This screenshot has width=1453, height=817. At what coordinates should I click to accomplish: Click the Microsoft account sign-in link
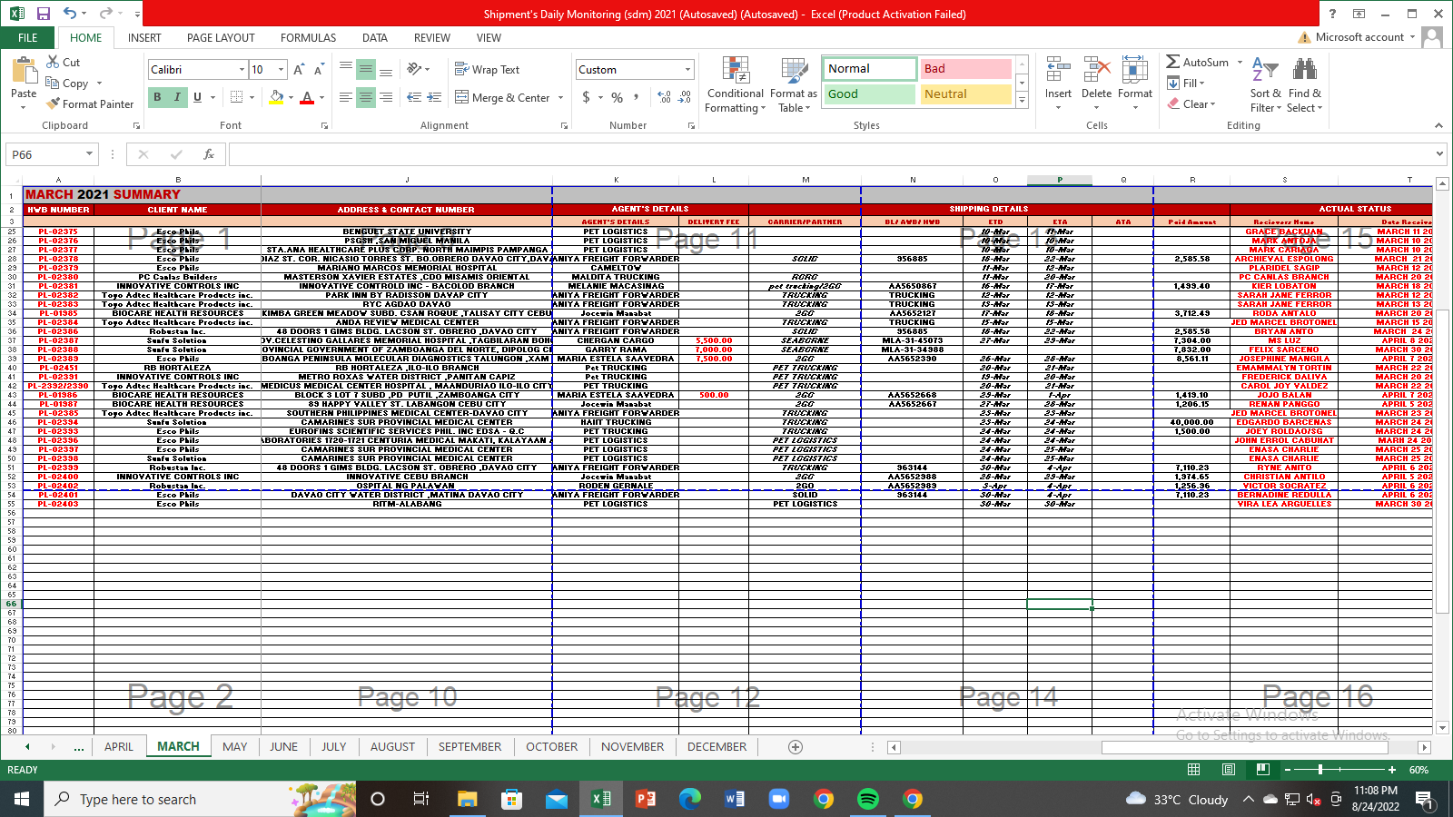1359,37
